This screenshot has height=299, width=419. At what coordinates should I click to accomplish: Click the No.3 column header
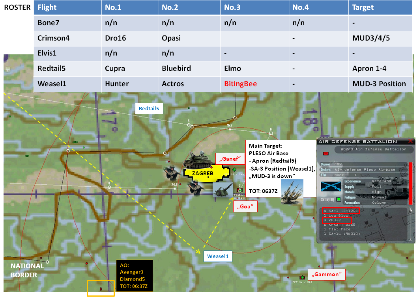click(x=254, y=7)
